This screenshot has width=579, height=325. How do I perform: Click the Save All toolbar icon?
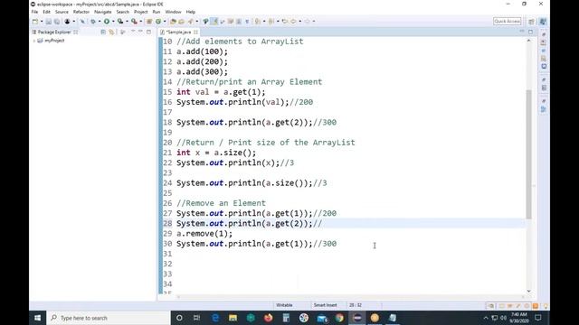[57, 22]
